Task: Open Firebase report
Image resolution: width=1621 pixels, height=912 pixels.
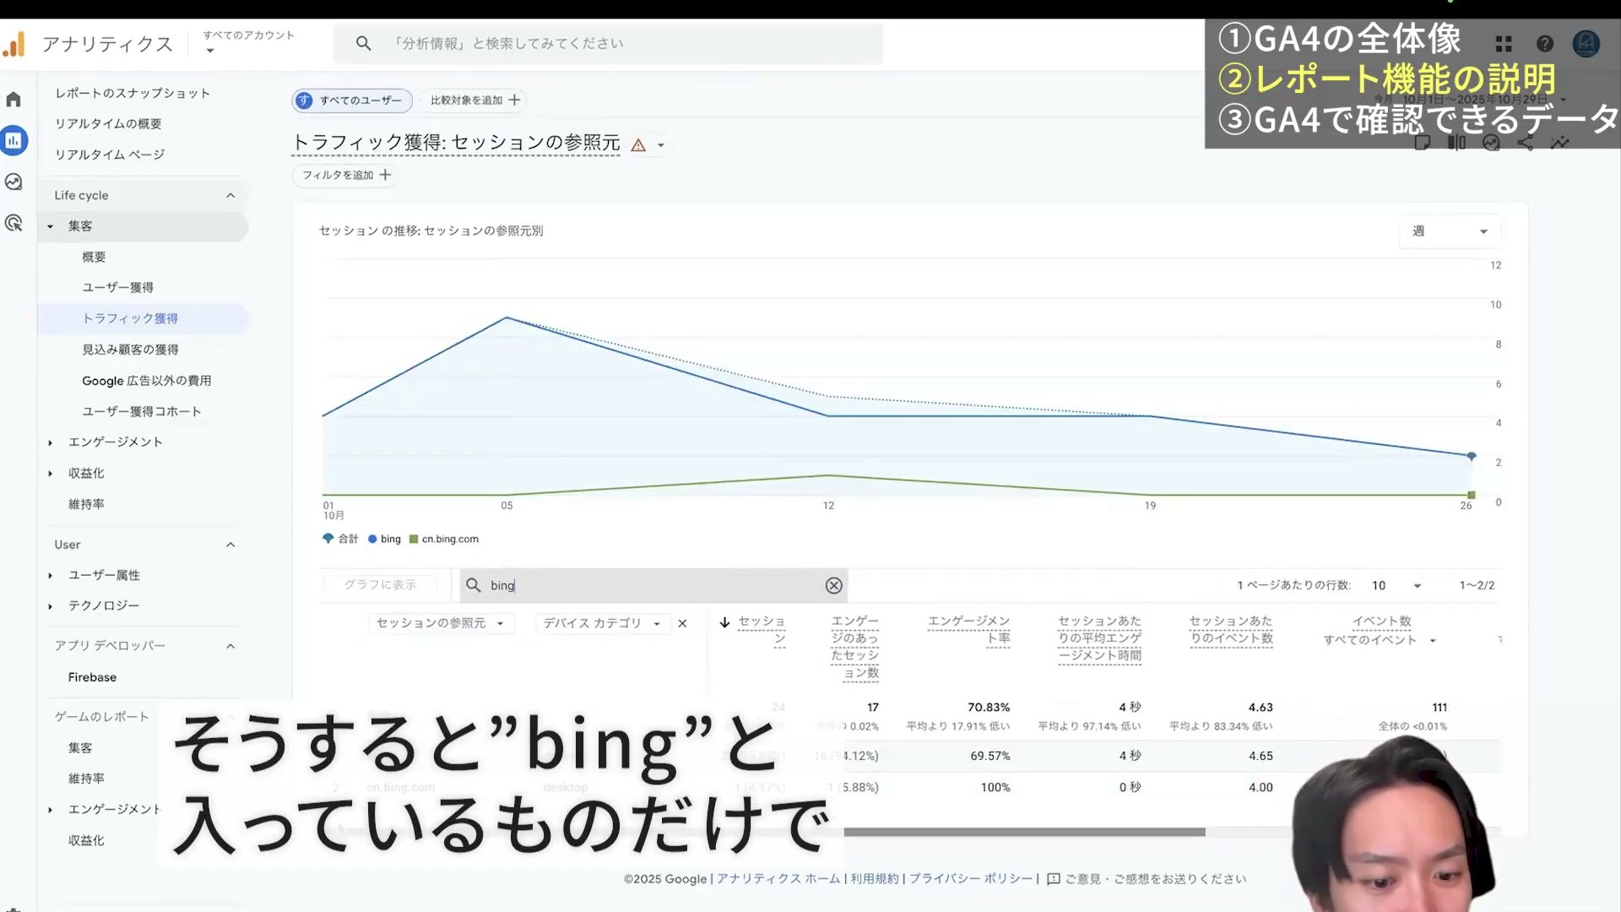Action: [x=92, y=677]
